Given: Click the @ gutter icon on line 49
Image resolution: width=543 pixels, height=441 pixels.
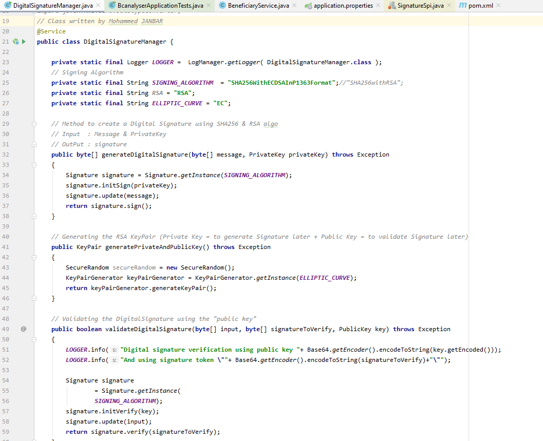Looking at the screenshot, I should click(x=24, y=329).
